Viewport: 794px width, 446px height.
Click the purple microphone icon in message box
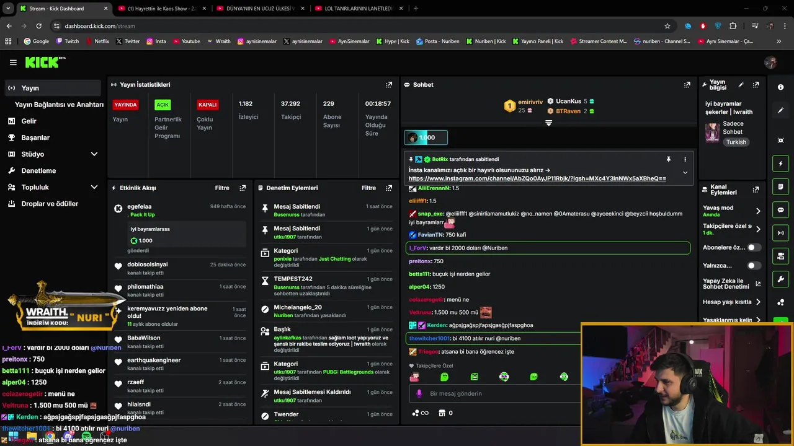[419, 393]
